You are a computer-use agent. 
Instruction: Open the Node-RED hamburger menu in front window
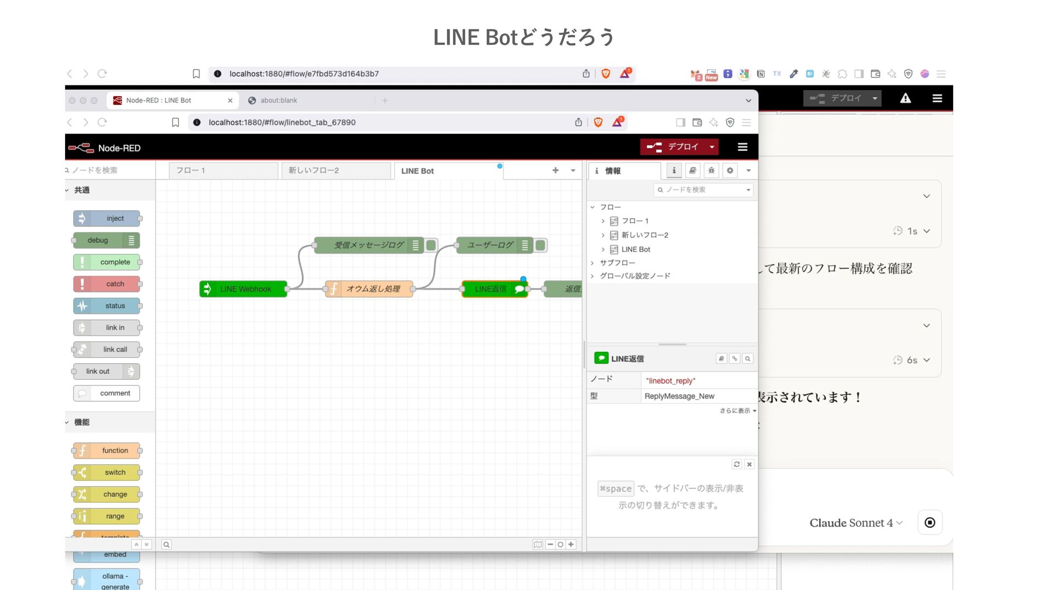[x=742, y=147]
